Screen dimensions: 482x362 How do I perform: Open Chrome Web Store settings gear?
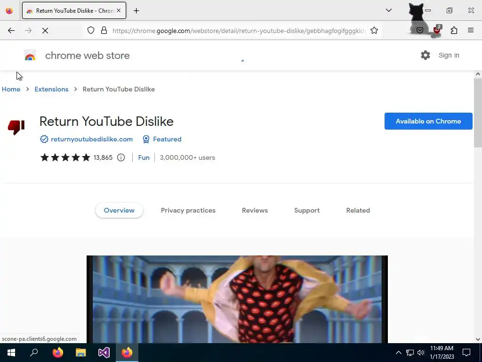click(426, 56)
